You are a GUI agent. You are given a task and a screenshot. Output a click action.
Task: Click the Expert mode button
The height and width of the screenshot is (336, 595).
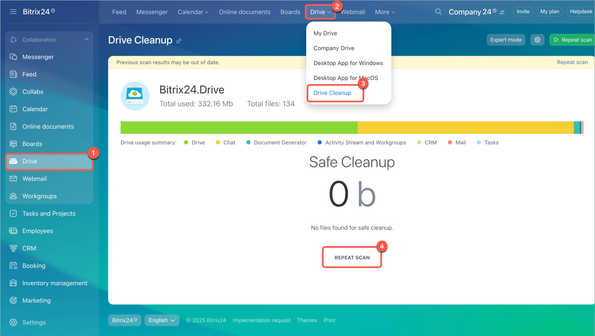pos(506,40)
